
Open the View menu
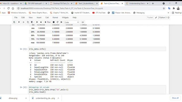31,18
